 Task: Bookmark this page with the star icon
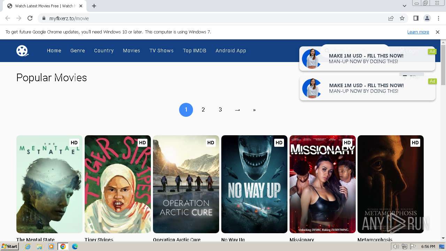coord(402,18)
